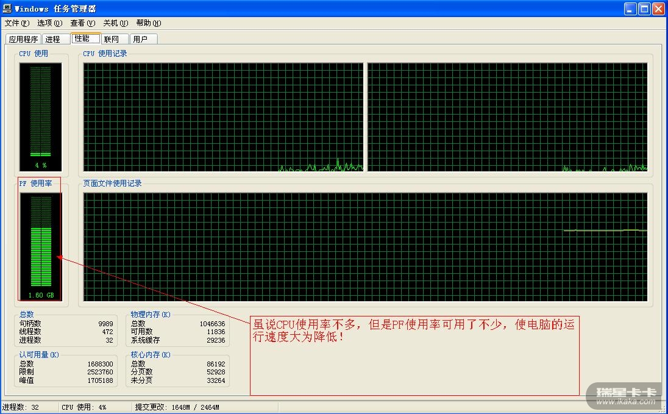The image size is (668, 414).
Task: Open the 文件(F) menu
Action: tap(16, 23)
